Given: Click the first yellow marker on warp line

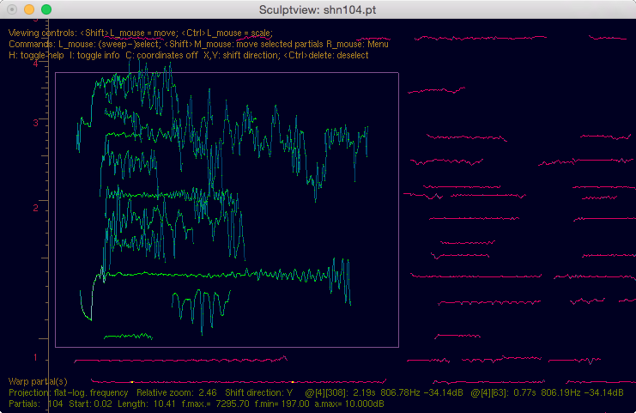Looking at the screenshot, I should pyautogui.click(x=132, y=381).
